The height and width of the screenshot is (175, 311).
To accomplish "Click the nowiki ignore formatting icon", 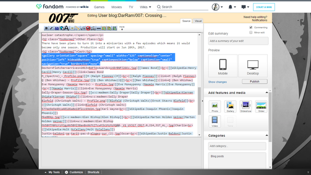I will coord(88,28).
